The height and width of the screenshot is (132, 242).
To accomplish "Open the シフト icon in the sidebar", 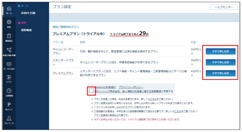I will coord(9,78).
